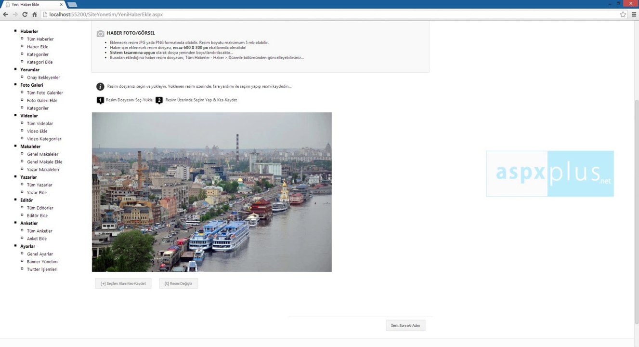Open Kategoriler under Haberler
639x347 pixels.
pyautogui.click(x=38, y=54)
